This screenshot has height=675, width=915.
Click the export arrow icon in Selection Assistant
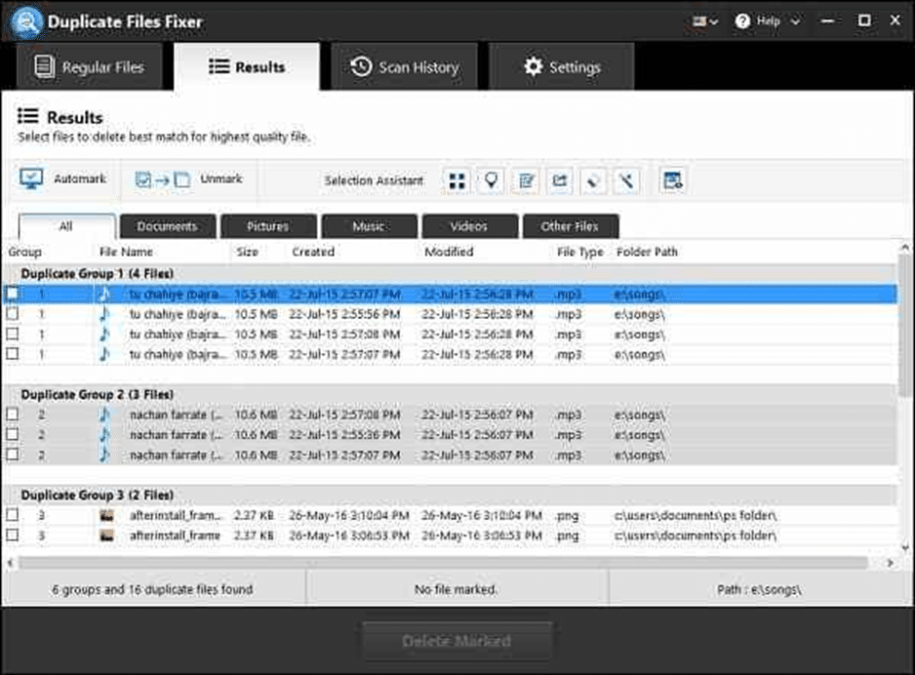click(560, 180)
